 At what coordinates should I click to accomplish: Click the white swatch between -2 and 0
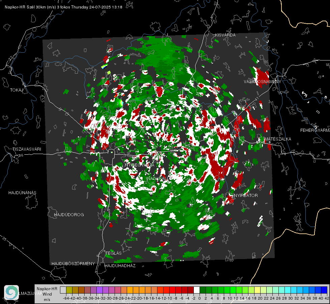[x=197, y=290]
